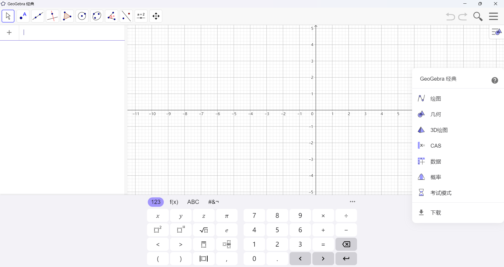The image size is (504, 267).
Task: Click the plus add item button
Action: (x=9, y=32)
